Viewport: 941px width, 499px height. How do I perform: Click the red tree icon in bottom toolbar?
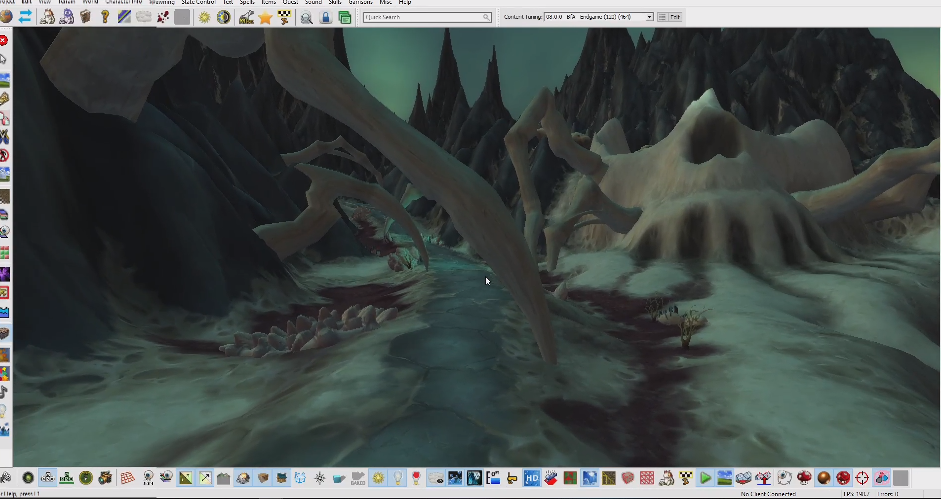763,478
